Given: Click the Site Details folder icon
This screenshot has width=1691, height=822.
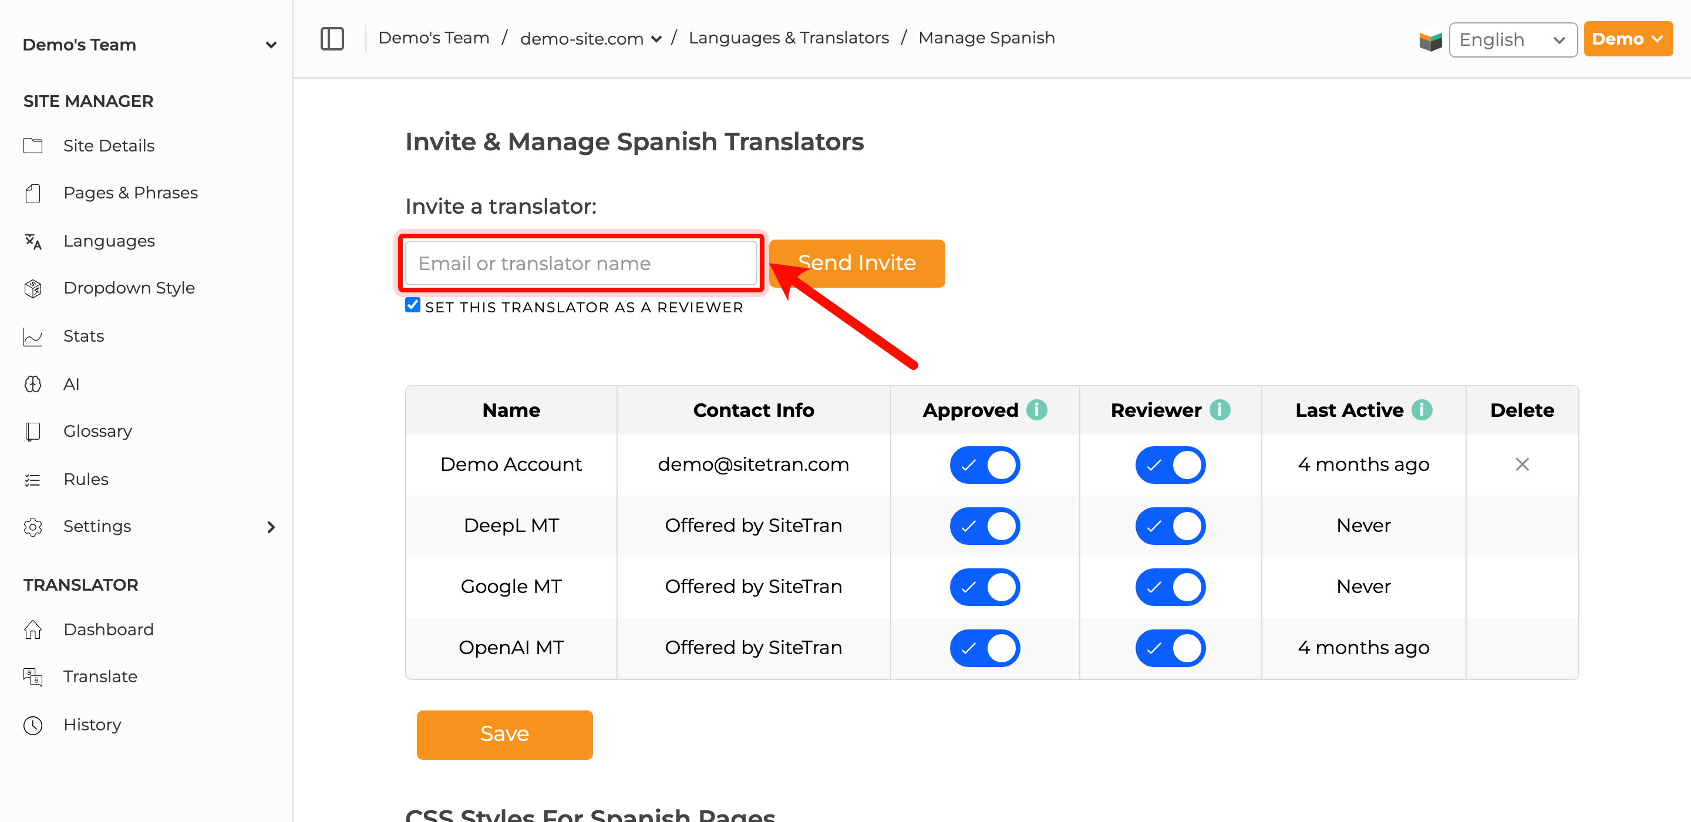Looking at the screenshot, I should click(x=33, y=146).
